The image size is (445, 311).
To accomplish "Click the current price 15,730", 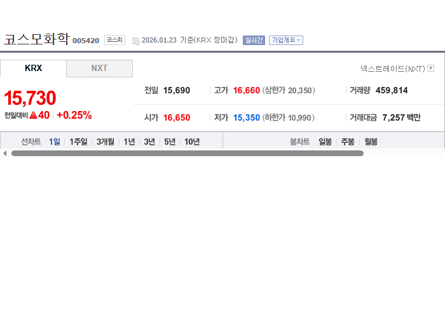I will (x=30, y=98).
